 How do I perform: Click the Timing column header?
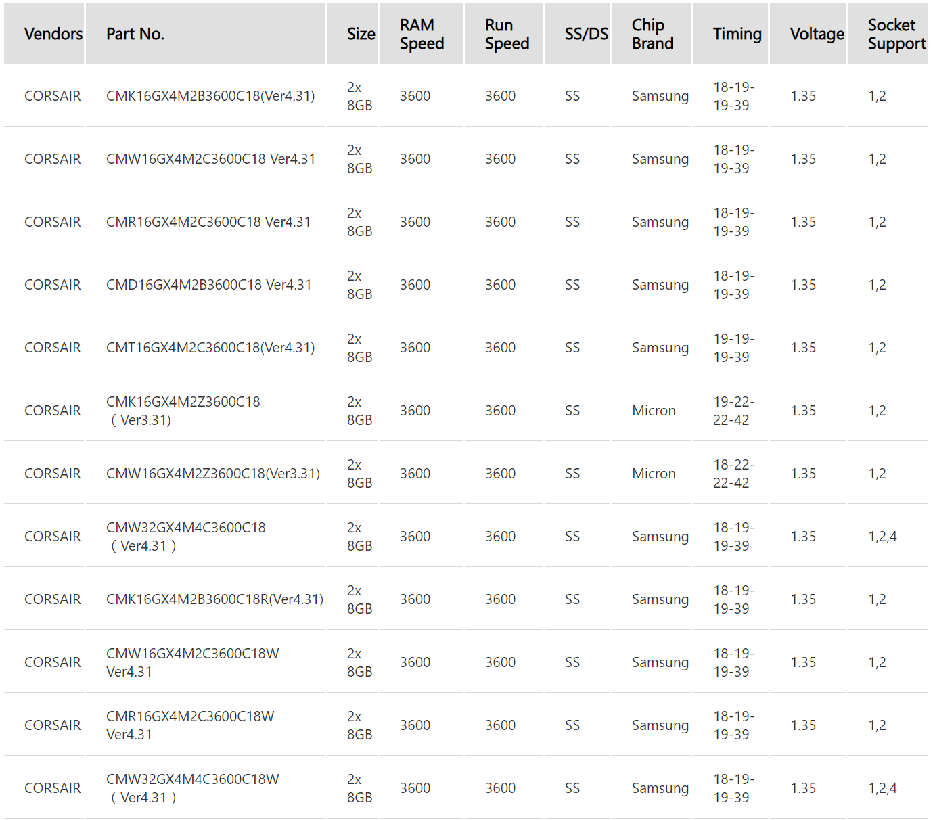pyautogui.click(x=730, y=33)
